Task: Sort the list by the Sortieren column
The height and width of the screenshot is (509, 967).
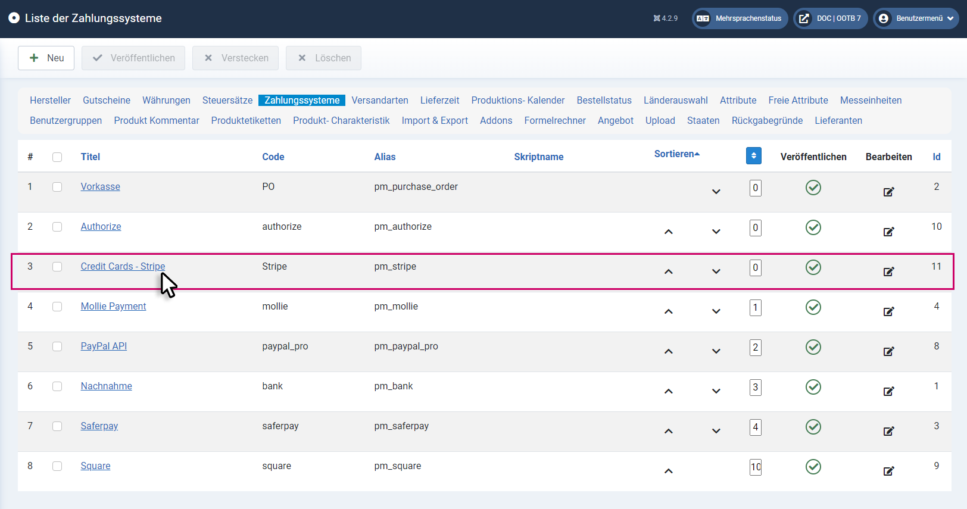Action: click(677, 154)
